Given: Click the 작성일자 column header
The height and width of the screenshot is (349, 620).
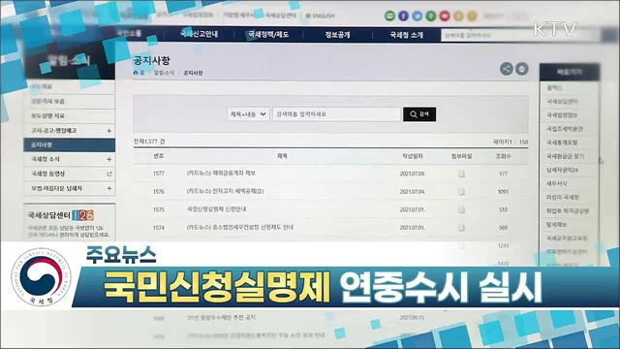Looking at the screenshot, I should point(413,156).
